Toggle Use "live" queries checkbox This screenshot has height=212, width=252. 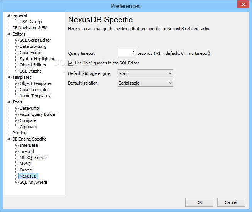click(x=71, y=63)
